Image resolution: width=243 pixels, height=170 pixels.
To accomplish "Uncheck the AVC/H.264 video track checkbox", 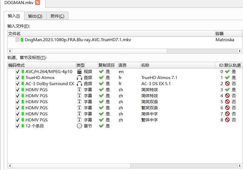I will click(x=18, y=72).
